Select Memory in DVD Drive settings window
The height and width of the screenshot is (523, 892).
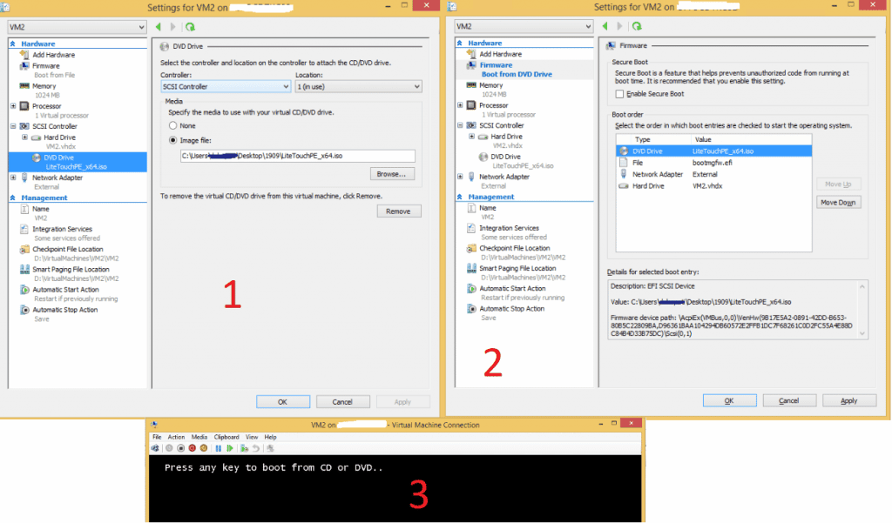click(44, 86)
